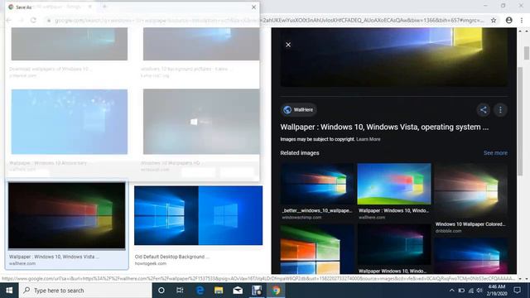Click the WallHere source globe icon
This screenshot has width=530, height=298.
click(287, 110)
